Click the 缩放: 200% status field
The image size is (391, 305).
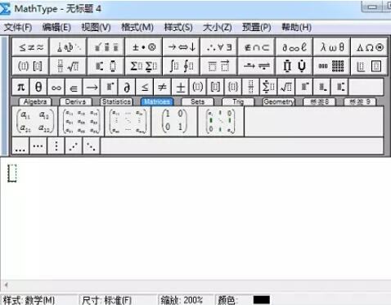click(x=186, y=300)
